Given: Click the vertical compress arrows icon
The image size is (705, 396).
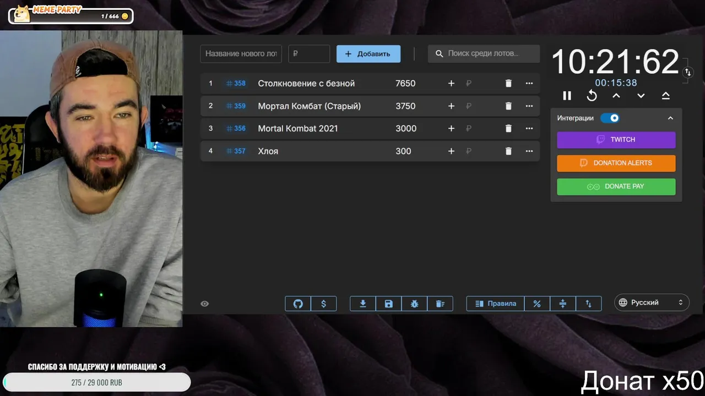Looking at the screenshot, I should click(x=562, y=304).
